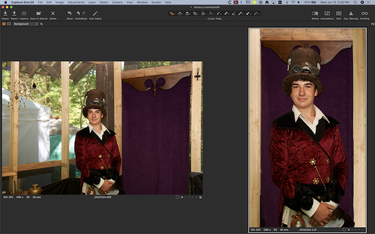Viewport: 375px width, 234px height.
Task: Open the Camera menu
Action: click(x=117, y=2)
